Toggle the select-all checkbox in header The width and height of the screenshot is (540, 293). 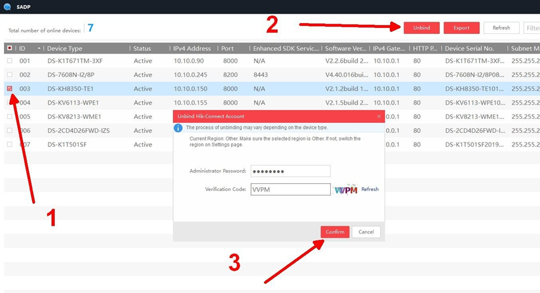pyautogui.click(x=9, y=48)
